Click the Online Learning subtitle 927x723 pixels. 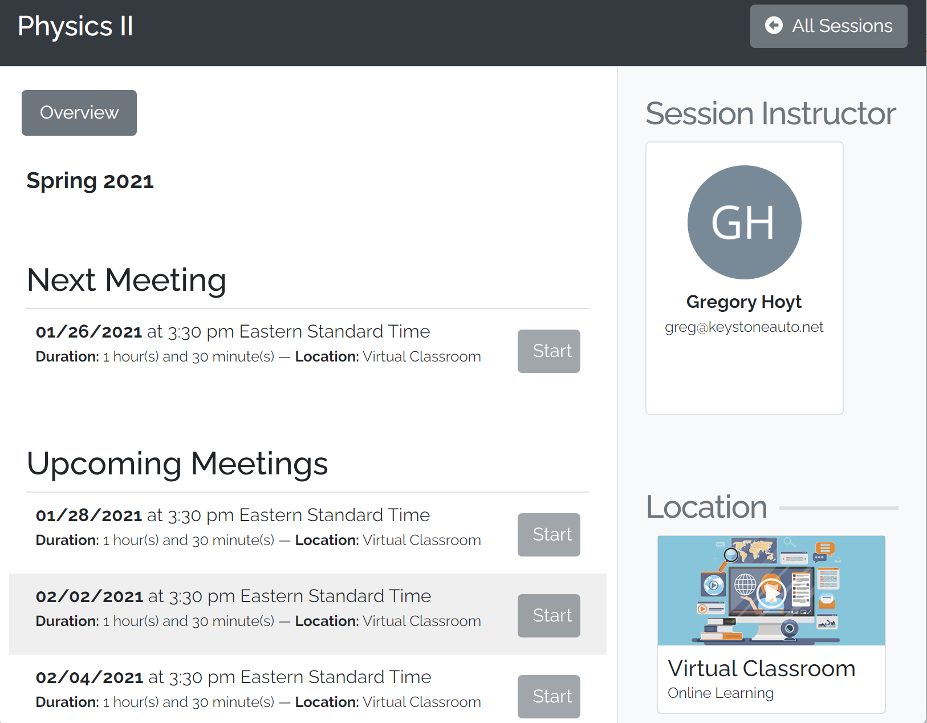click(x=721, y=693)
